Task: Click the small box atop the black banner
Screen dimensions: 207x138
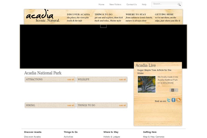Action: coord(103,26)
